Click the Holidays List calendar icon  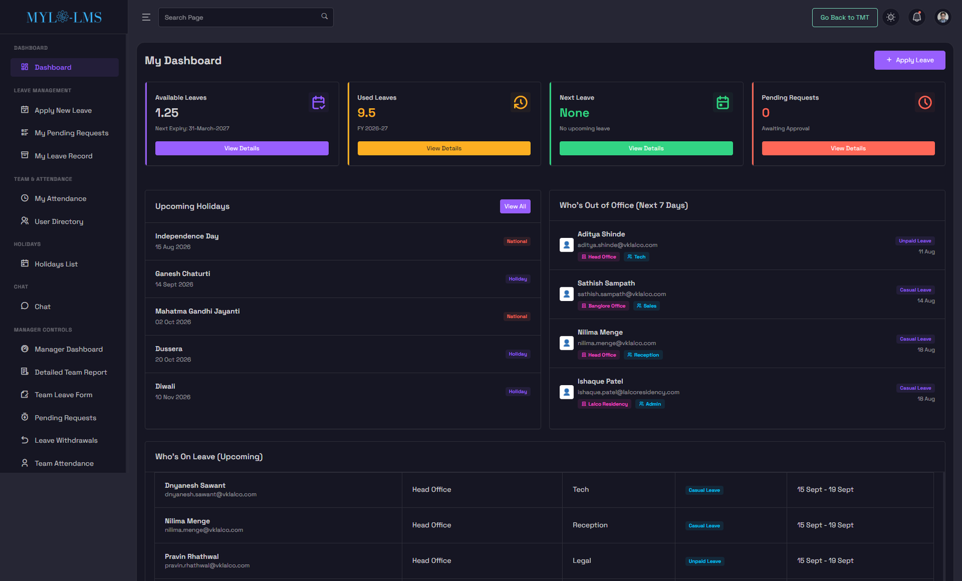[25, 263]
